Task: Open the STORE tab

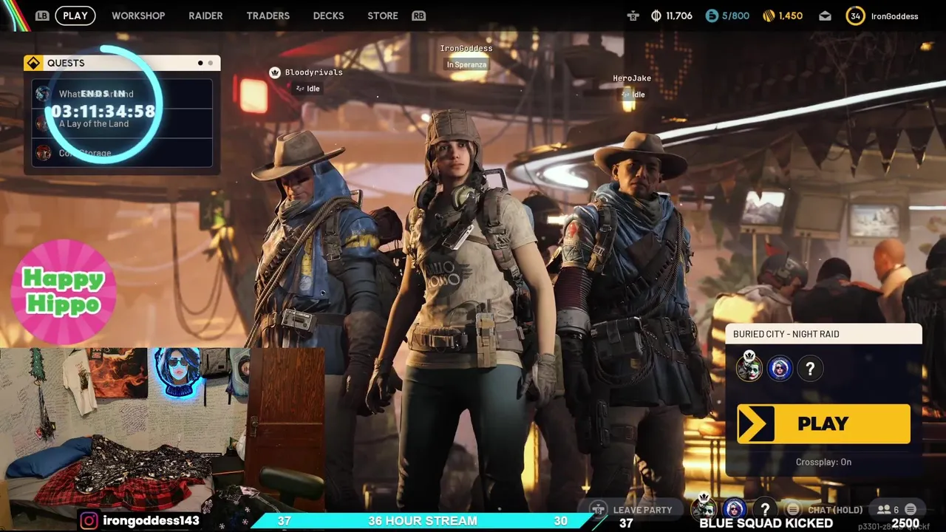Action: [x=383, y=16]
